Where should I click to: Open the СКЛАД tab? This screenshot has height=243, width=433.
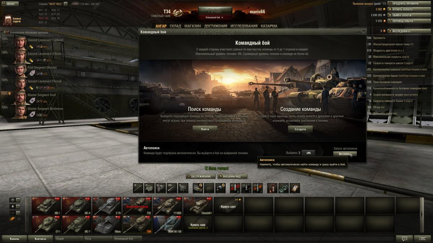175,26
